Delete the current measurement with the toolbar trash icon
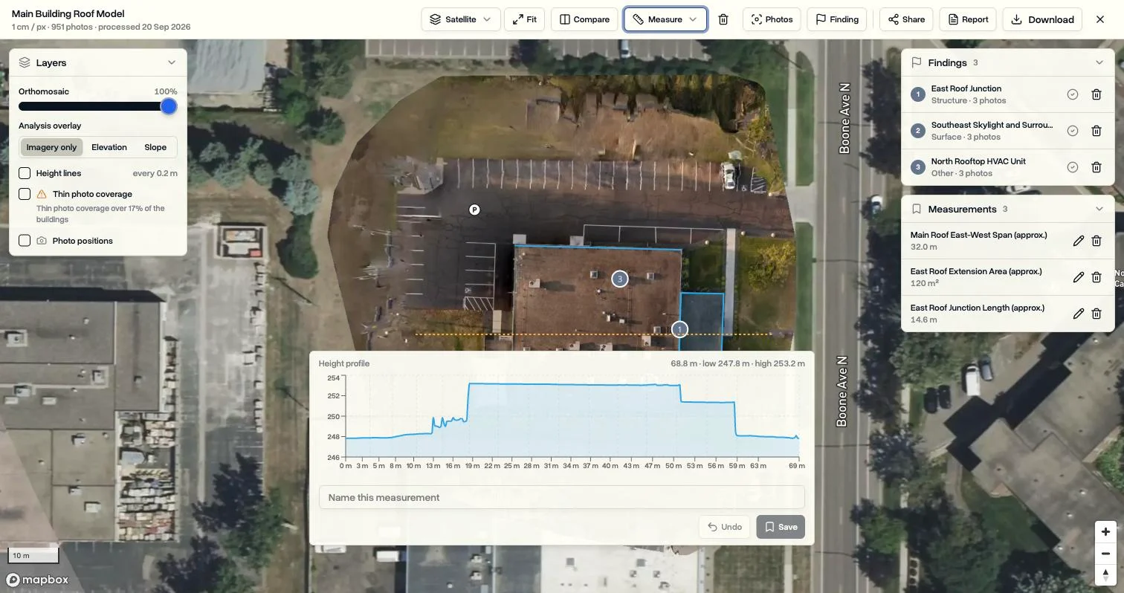1124x593 pixels. coord(723,19)
